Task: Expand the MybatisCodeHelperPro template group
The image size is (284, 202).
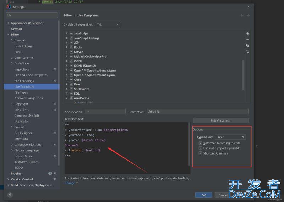Action: click(66, 56)
